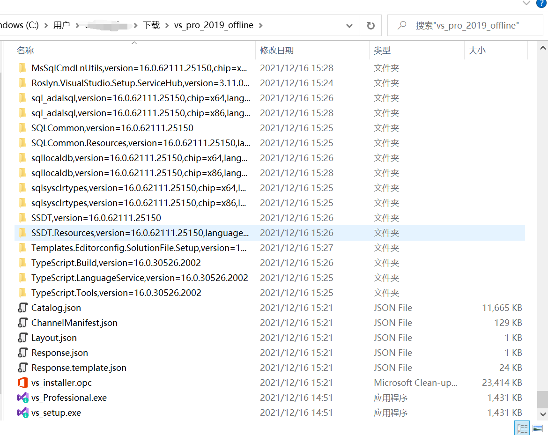
Task: Go to the 下载 breadcrumb folder
Action: tap(151, 25)
